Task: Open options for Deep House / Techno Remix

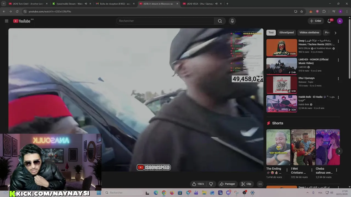Action: click(338, 41)
